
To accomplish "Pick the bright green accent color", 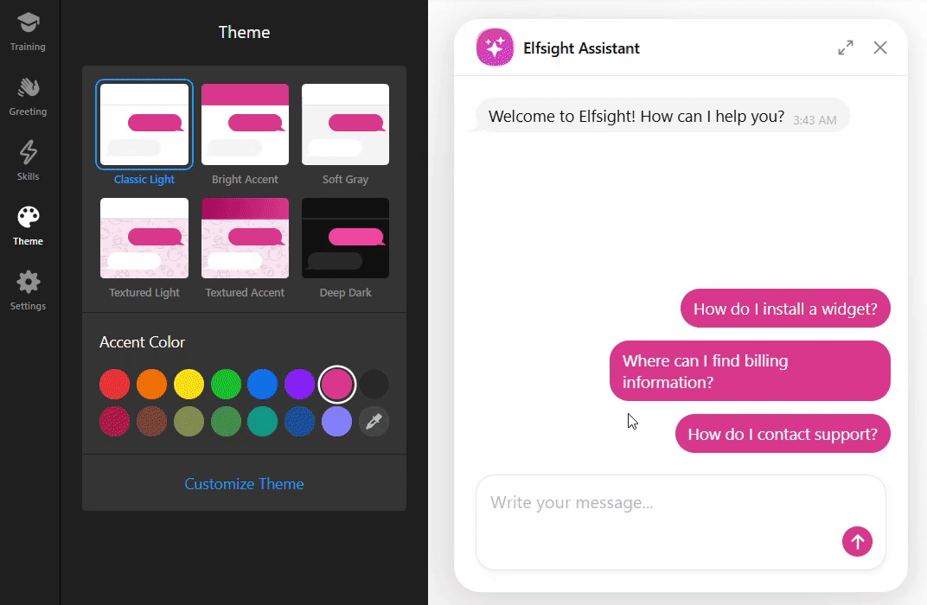I will 226,384.
